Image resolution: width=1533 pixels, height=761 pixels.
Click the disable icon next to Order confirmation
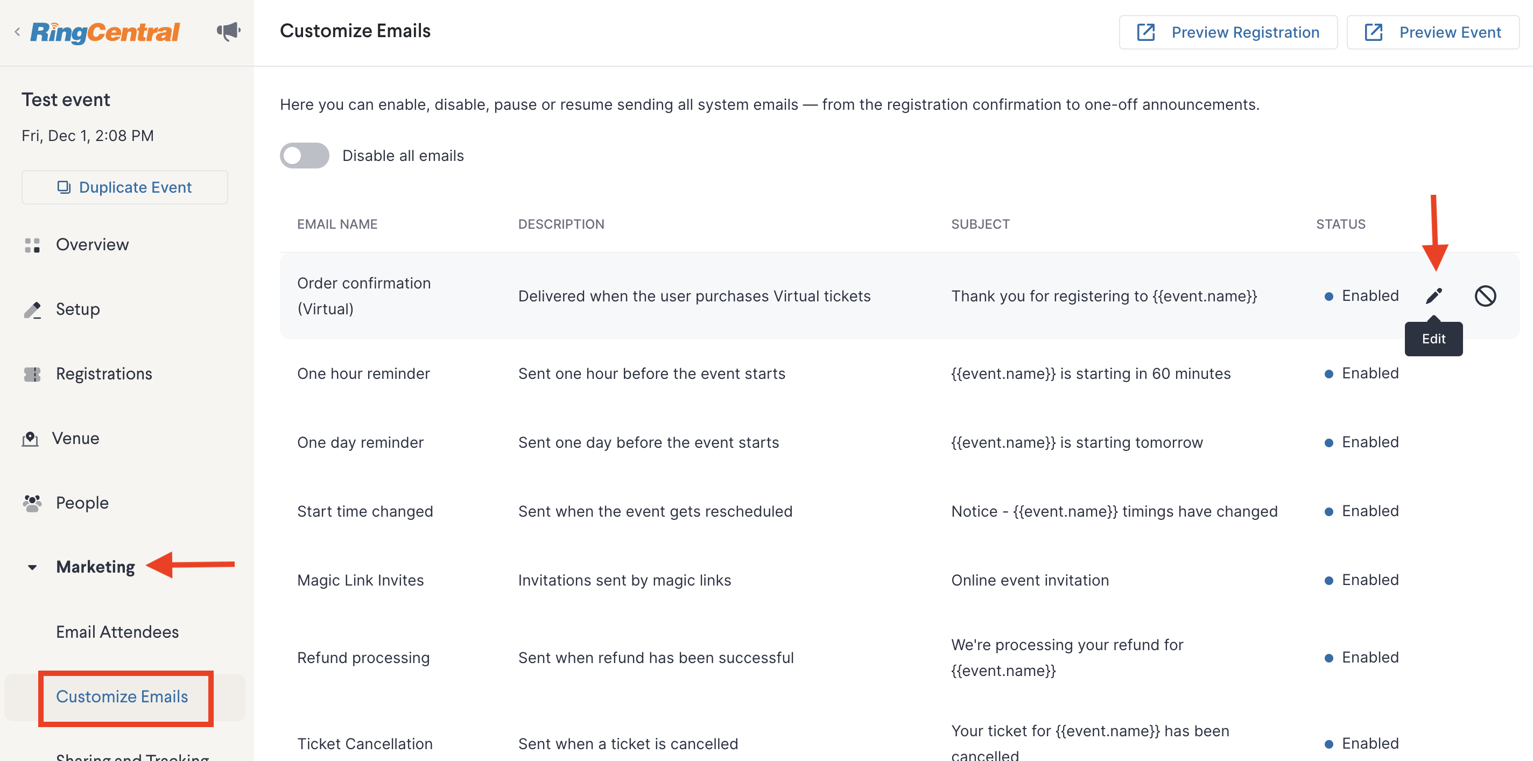pos(1485,295)
